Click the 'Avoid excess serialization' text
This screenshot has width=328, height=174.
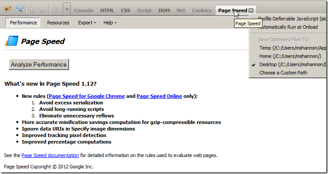click(x=71, y=103)
